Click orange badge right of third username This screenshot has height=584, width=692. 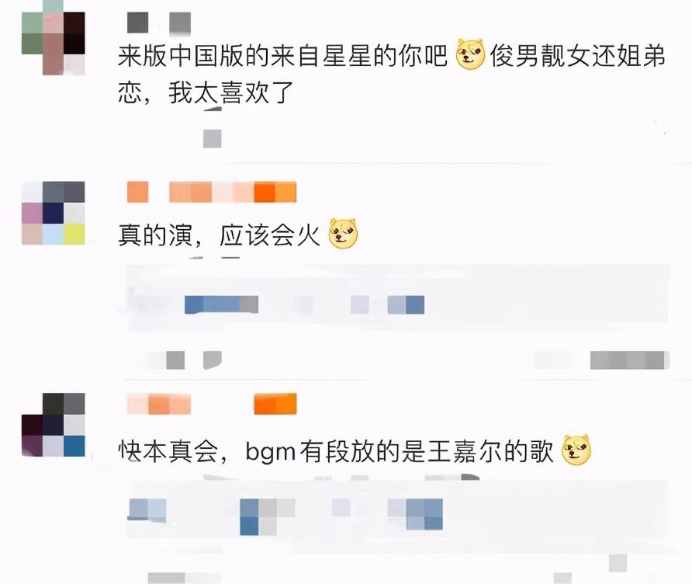click(x=275, y=404)
